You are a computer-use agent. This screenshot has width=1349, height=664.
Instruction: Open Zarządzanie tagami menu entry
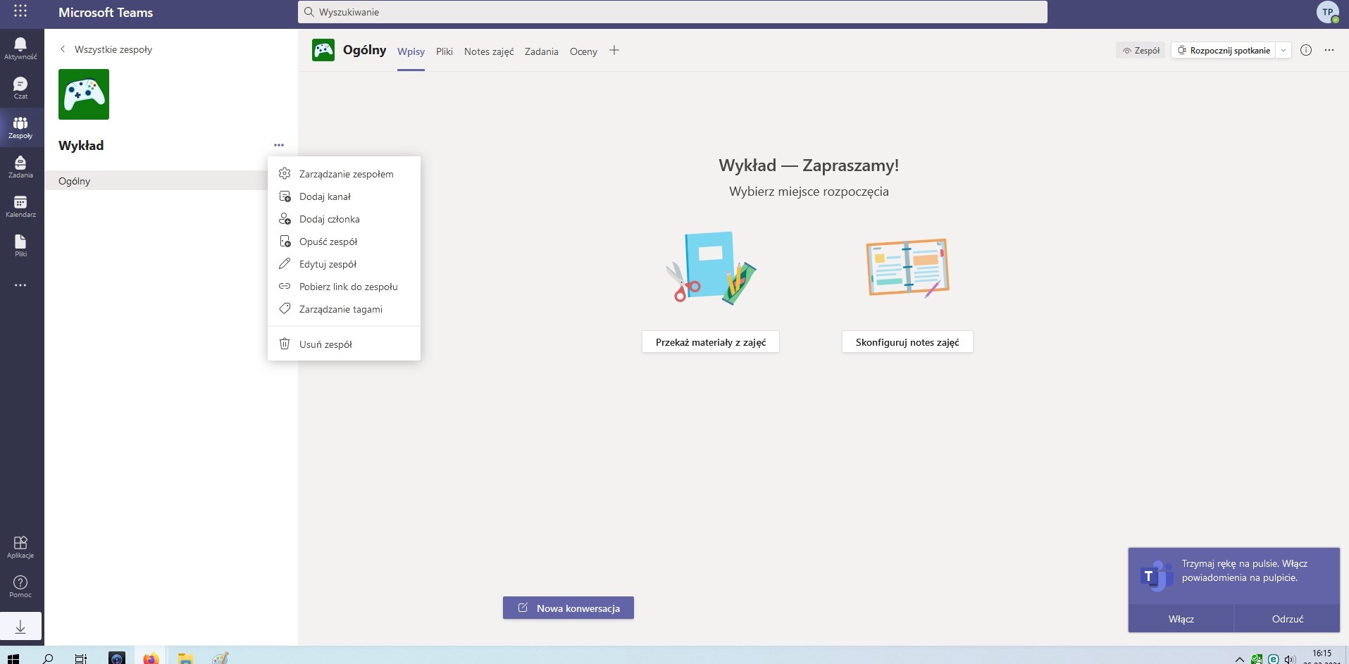344,309
